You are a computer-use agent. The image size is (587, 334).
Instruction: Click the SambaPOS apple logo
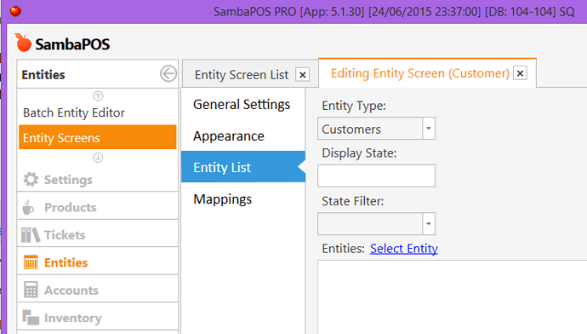(x=23, y=43)
